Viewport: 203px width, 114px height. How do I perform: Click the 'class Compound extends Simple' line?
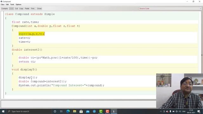pyautogui.click(x=30, y=14)
